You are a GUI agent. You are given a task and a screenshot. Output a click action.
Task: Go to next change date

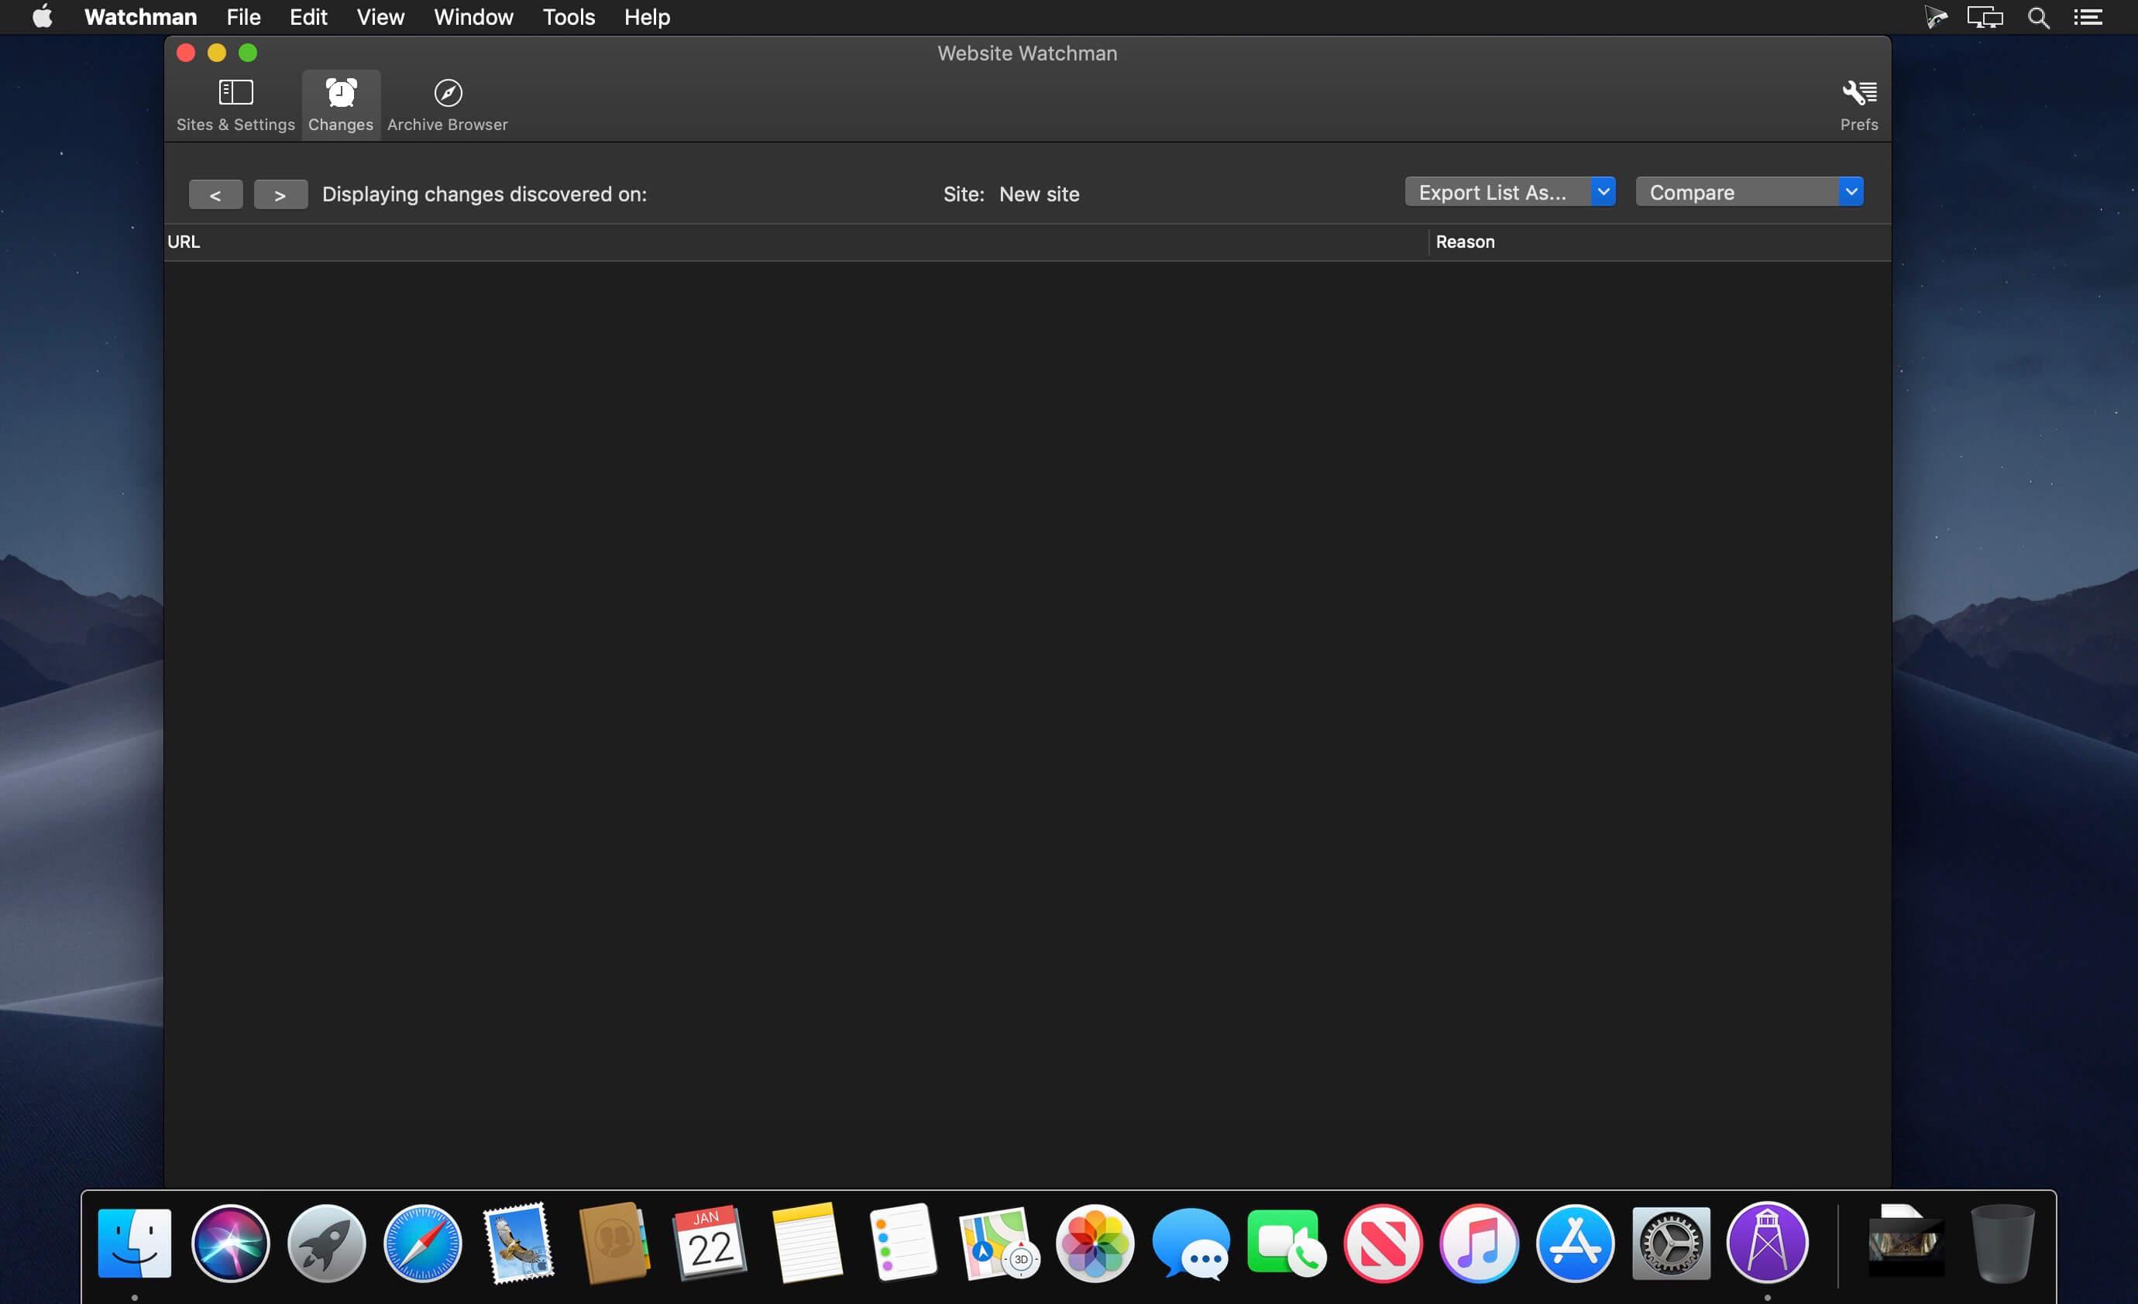pos(280,194)
